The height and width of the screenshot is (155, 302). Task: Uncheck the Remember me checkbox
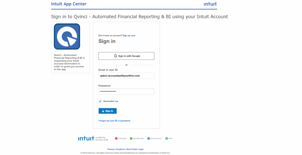100,101
